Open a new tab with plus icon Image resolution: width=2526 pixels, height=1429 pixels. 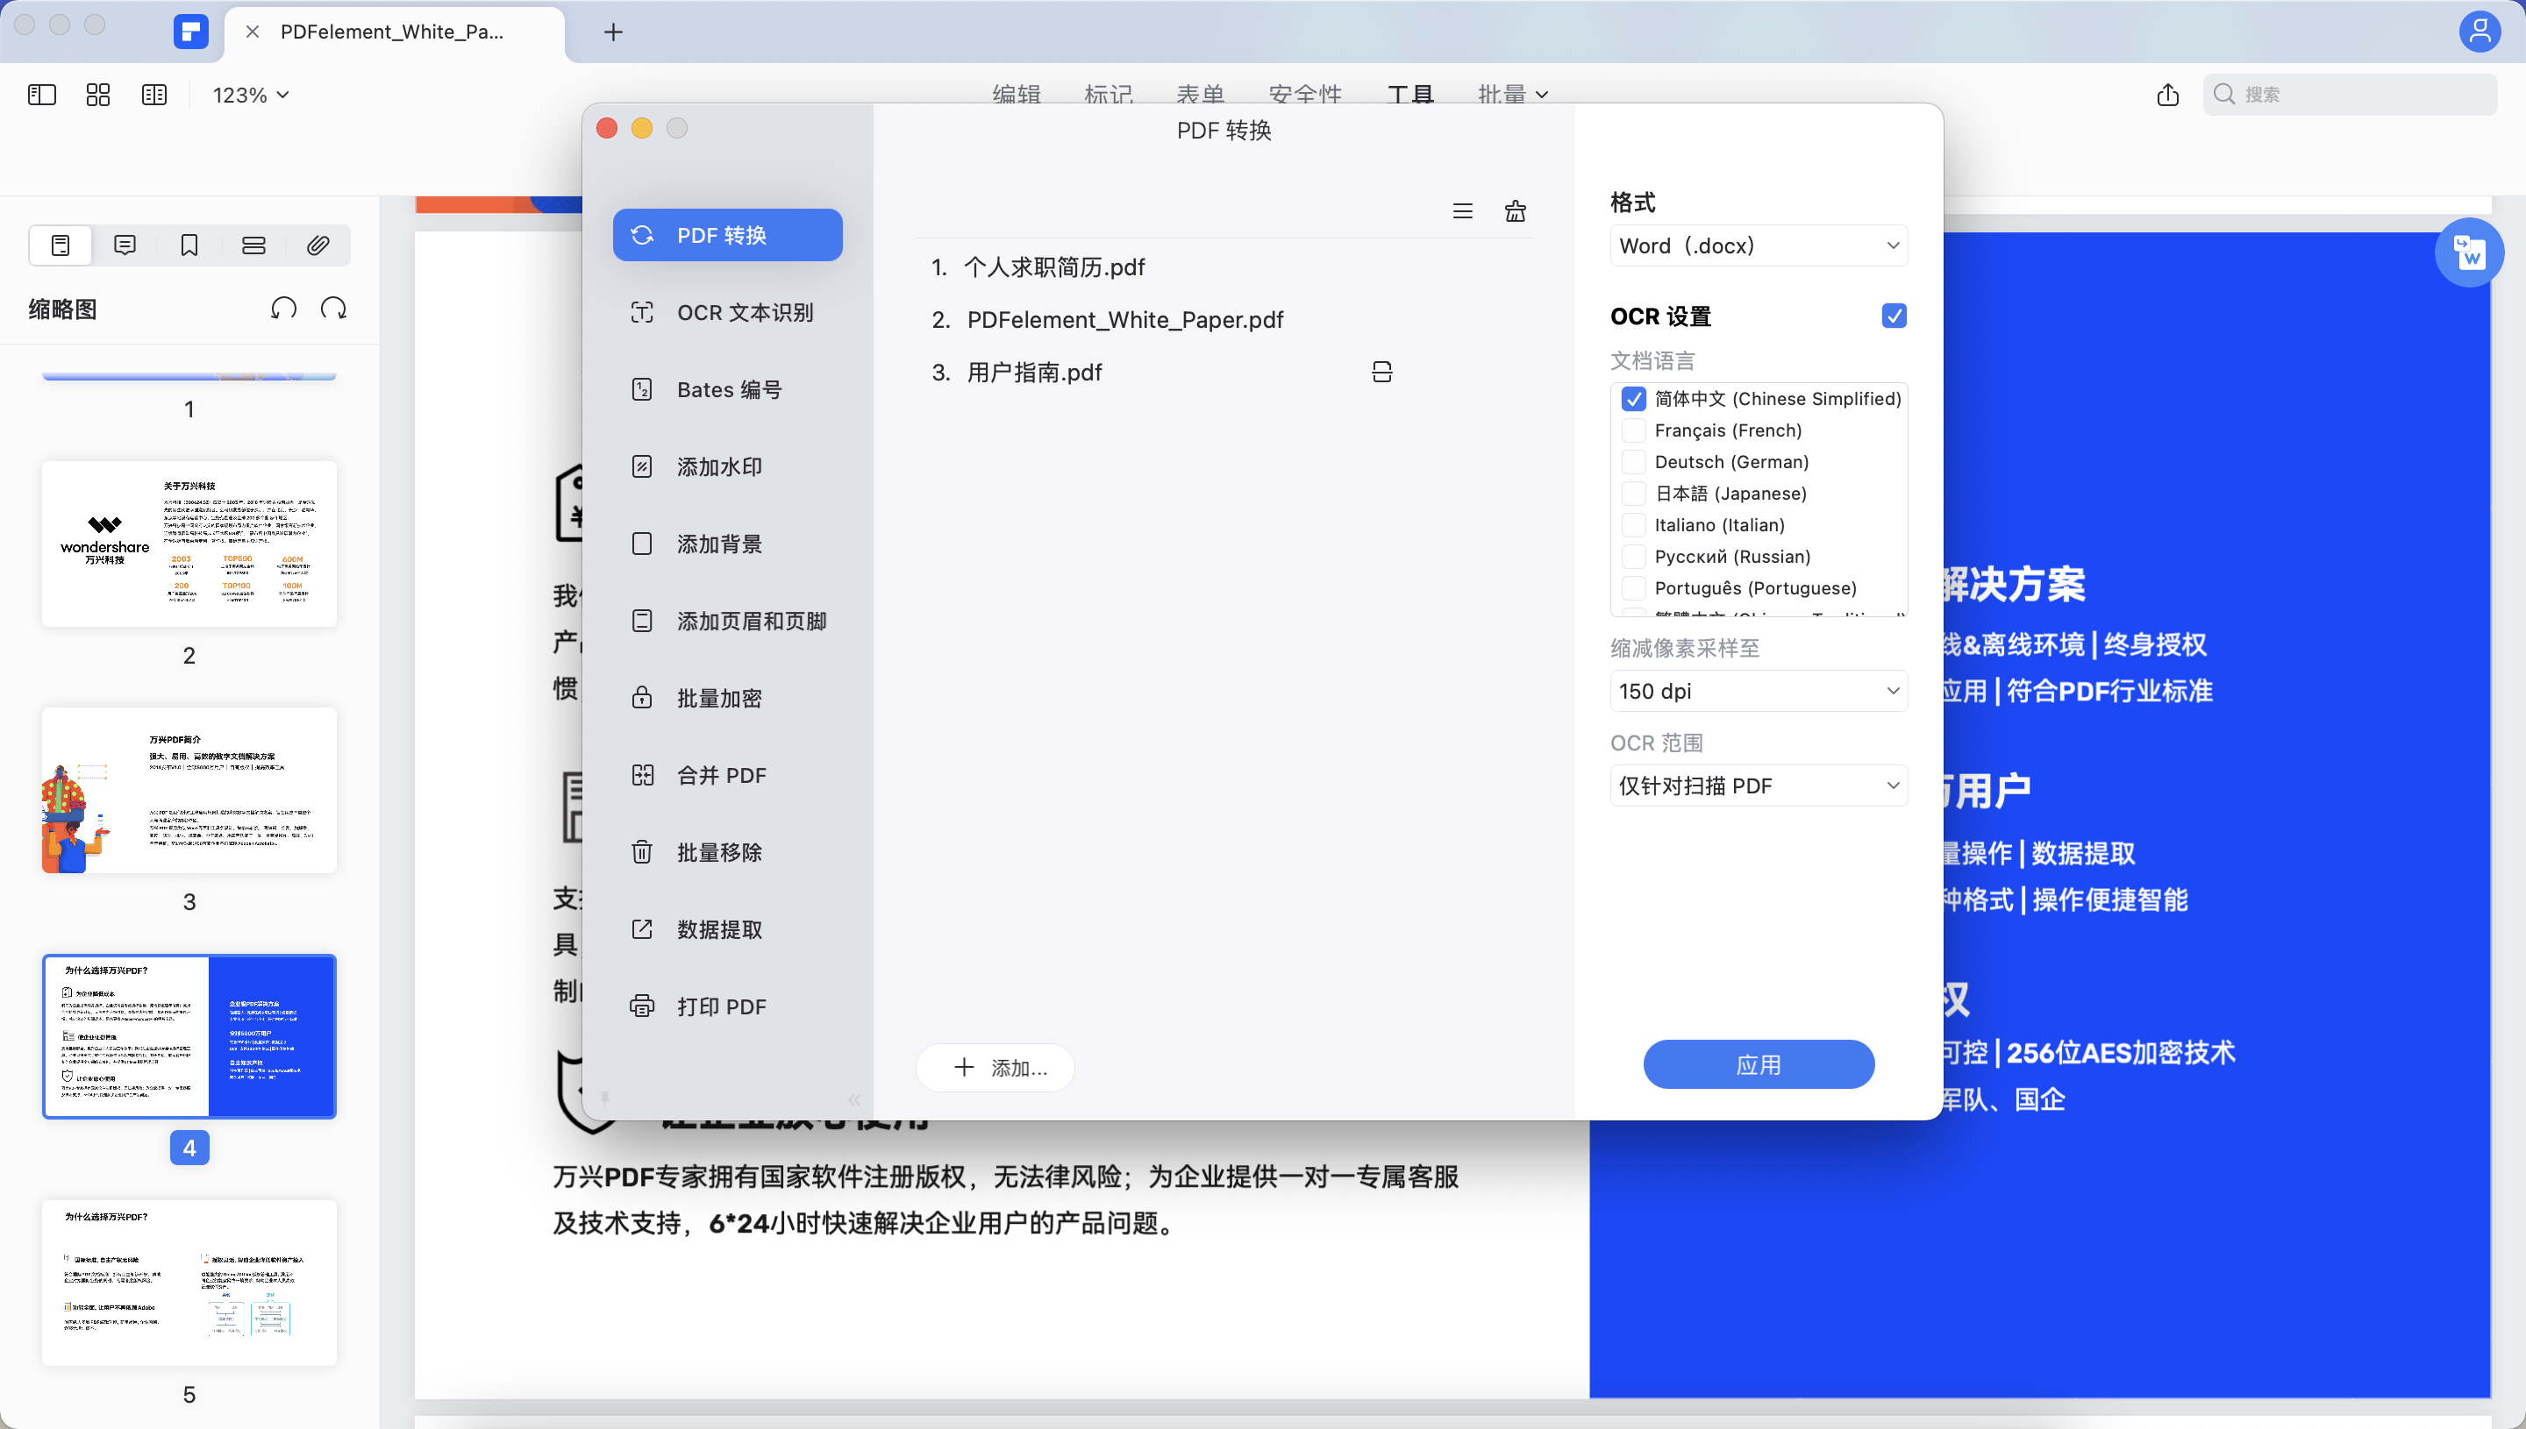[612, 32]
